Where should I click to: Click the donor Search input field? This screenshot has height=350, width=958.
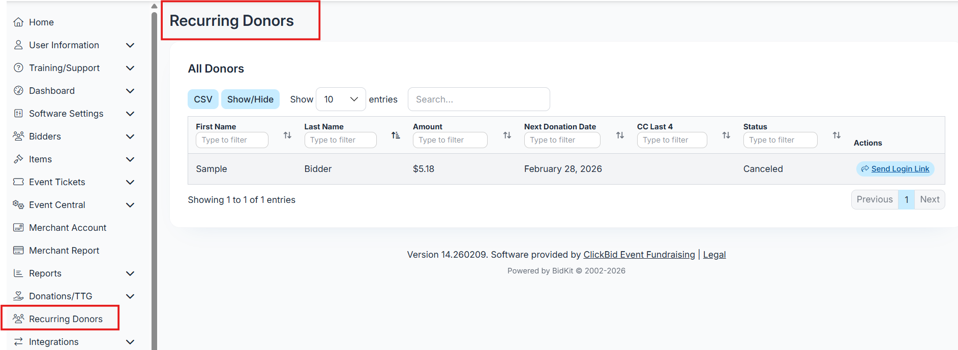[x=478, y=99]
